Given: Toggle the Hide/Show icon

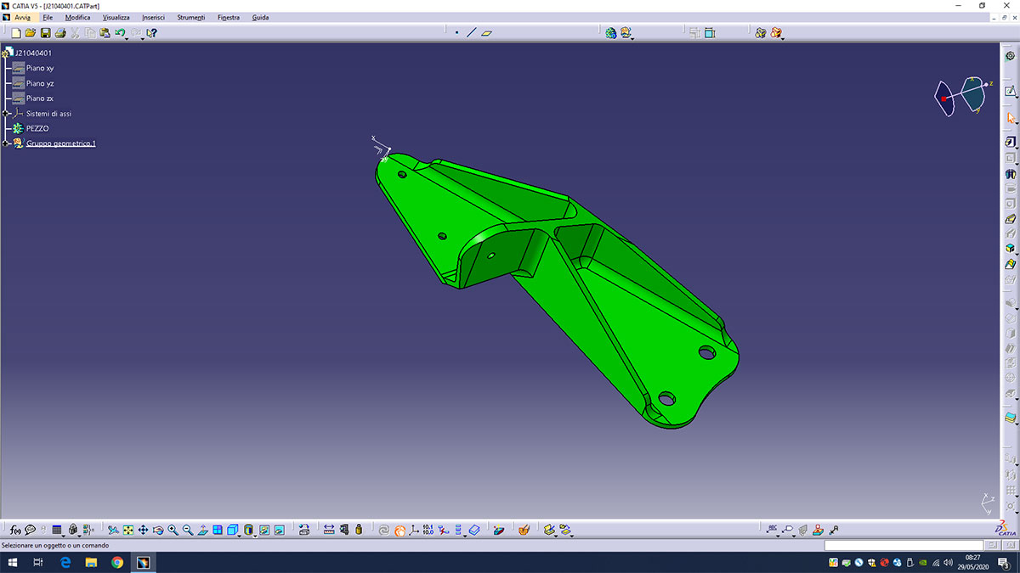Looking at the screenshot, I should [x=263, y=530].
